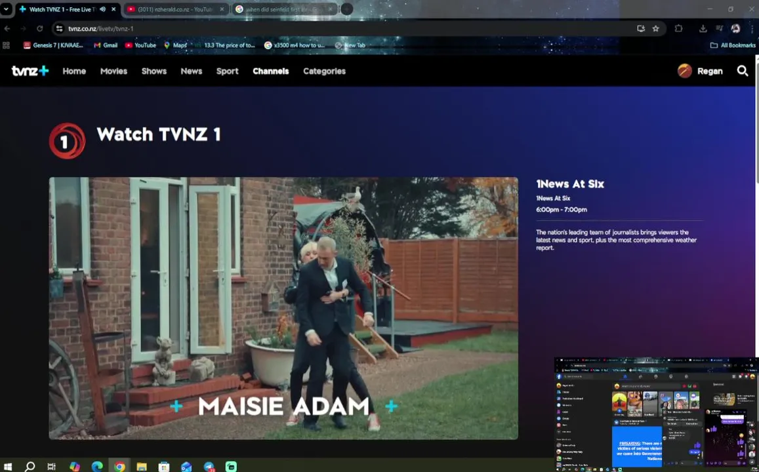Open the News section

click(x=191, y=71)
